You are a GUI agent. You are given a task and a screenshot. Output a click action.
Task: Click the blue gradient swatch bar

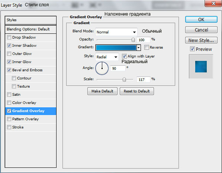pyautogui.click(x=116, y=48)
